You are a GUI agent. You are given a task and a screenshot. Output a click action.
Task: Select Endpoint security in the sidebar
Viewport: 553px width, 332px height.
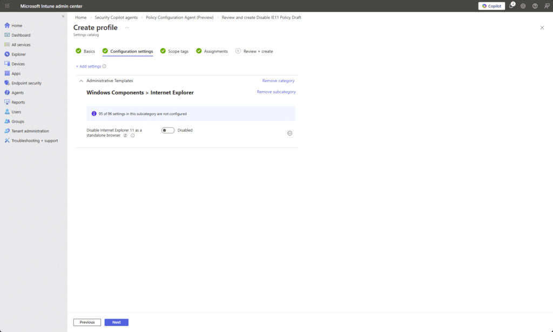pos(24,83)
